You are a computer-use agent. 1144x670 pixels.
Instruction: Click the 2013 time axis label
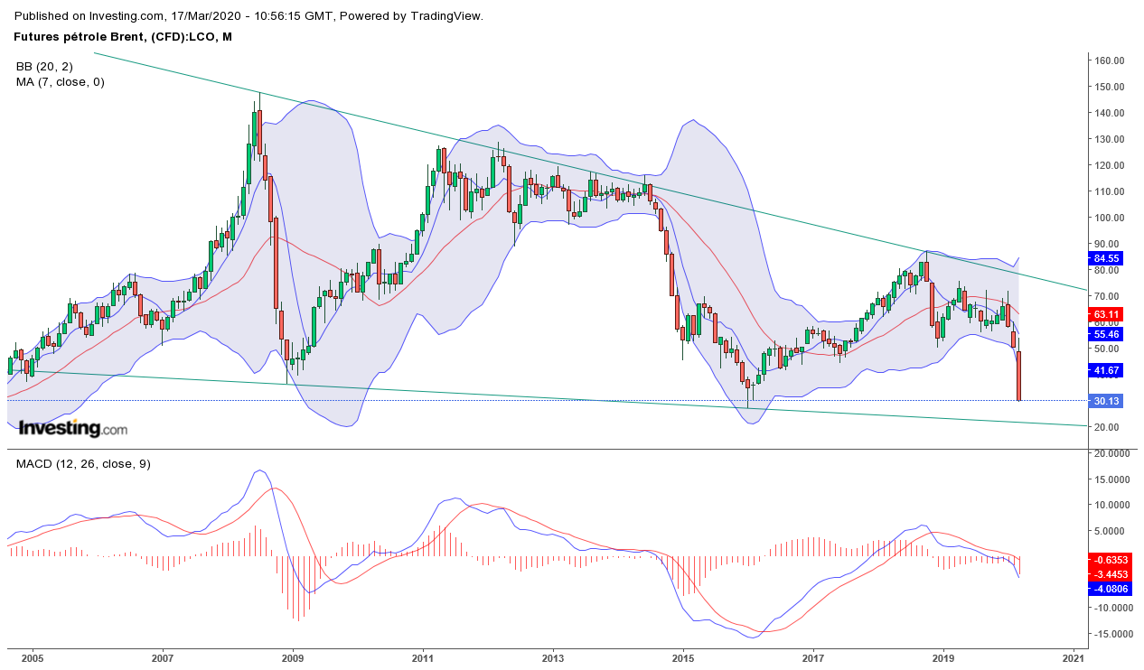[553, 658]
